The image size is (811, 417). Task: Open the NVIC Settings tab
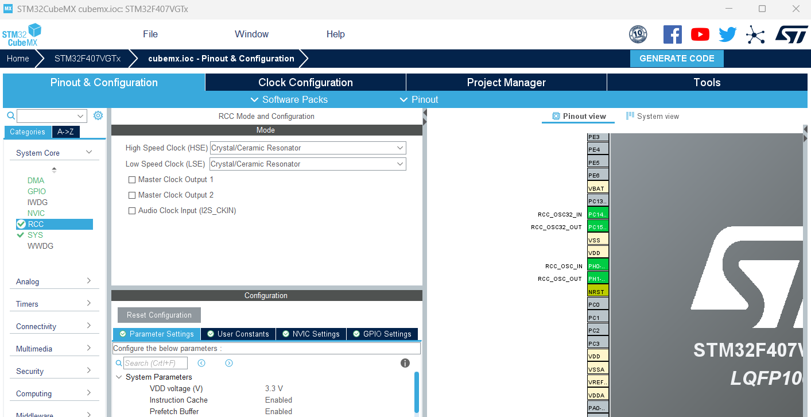click(x=311, y=334)
